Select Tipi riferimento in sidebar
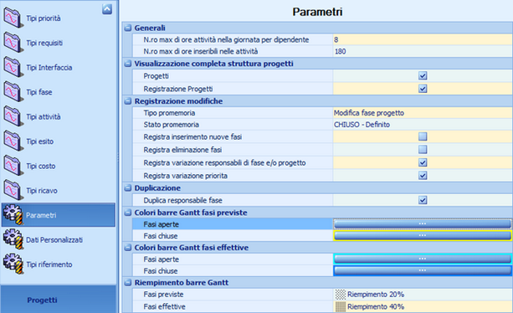The height and width of the screenshot is (313, 513). [49, 264]
